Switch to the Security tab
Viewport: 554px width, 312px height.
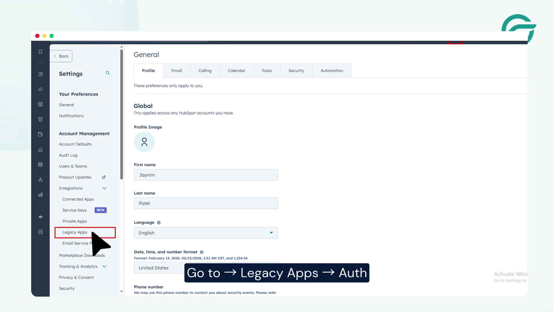click(x=296, y=70)
